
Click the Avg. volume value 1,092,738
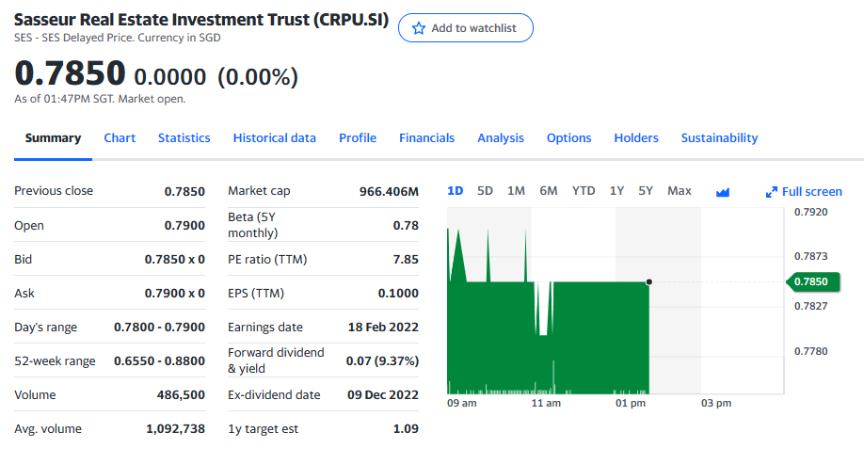[x=175, y=429]
